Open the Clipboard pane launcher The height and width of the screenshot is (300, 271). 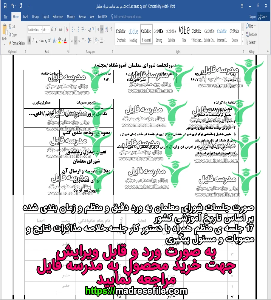(25, 51)
